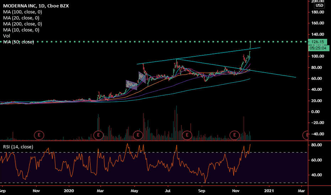Click the earnings marker near August 2020
331x195 pixels.
click(187, 135)
